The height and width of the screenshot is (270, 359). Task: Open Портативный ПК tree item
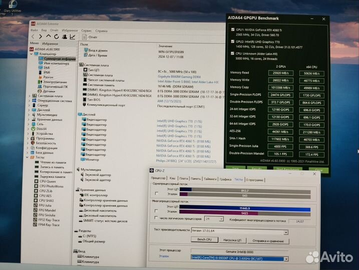56,86
